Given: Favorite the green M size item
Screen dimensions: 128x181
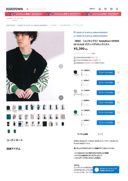Looking at the screenshot, I should 118,113.
